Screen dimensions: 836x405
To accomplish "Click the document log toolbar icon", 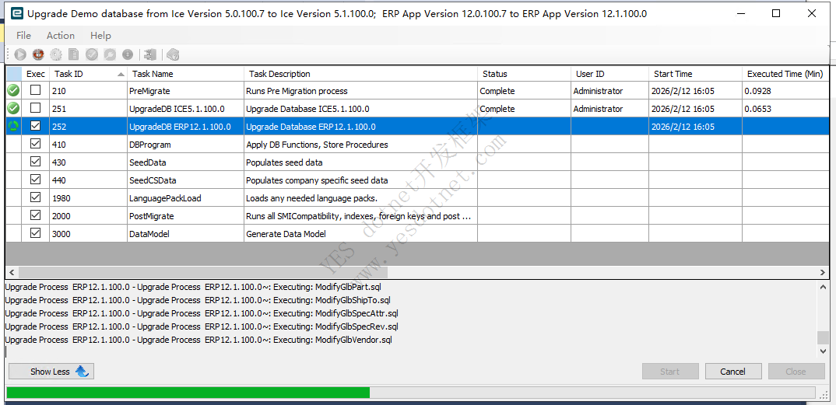I will coord(74,54).
